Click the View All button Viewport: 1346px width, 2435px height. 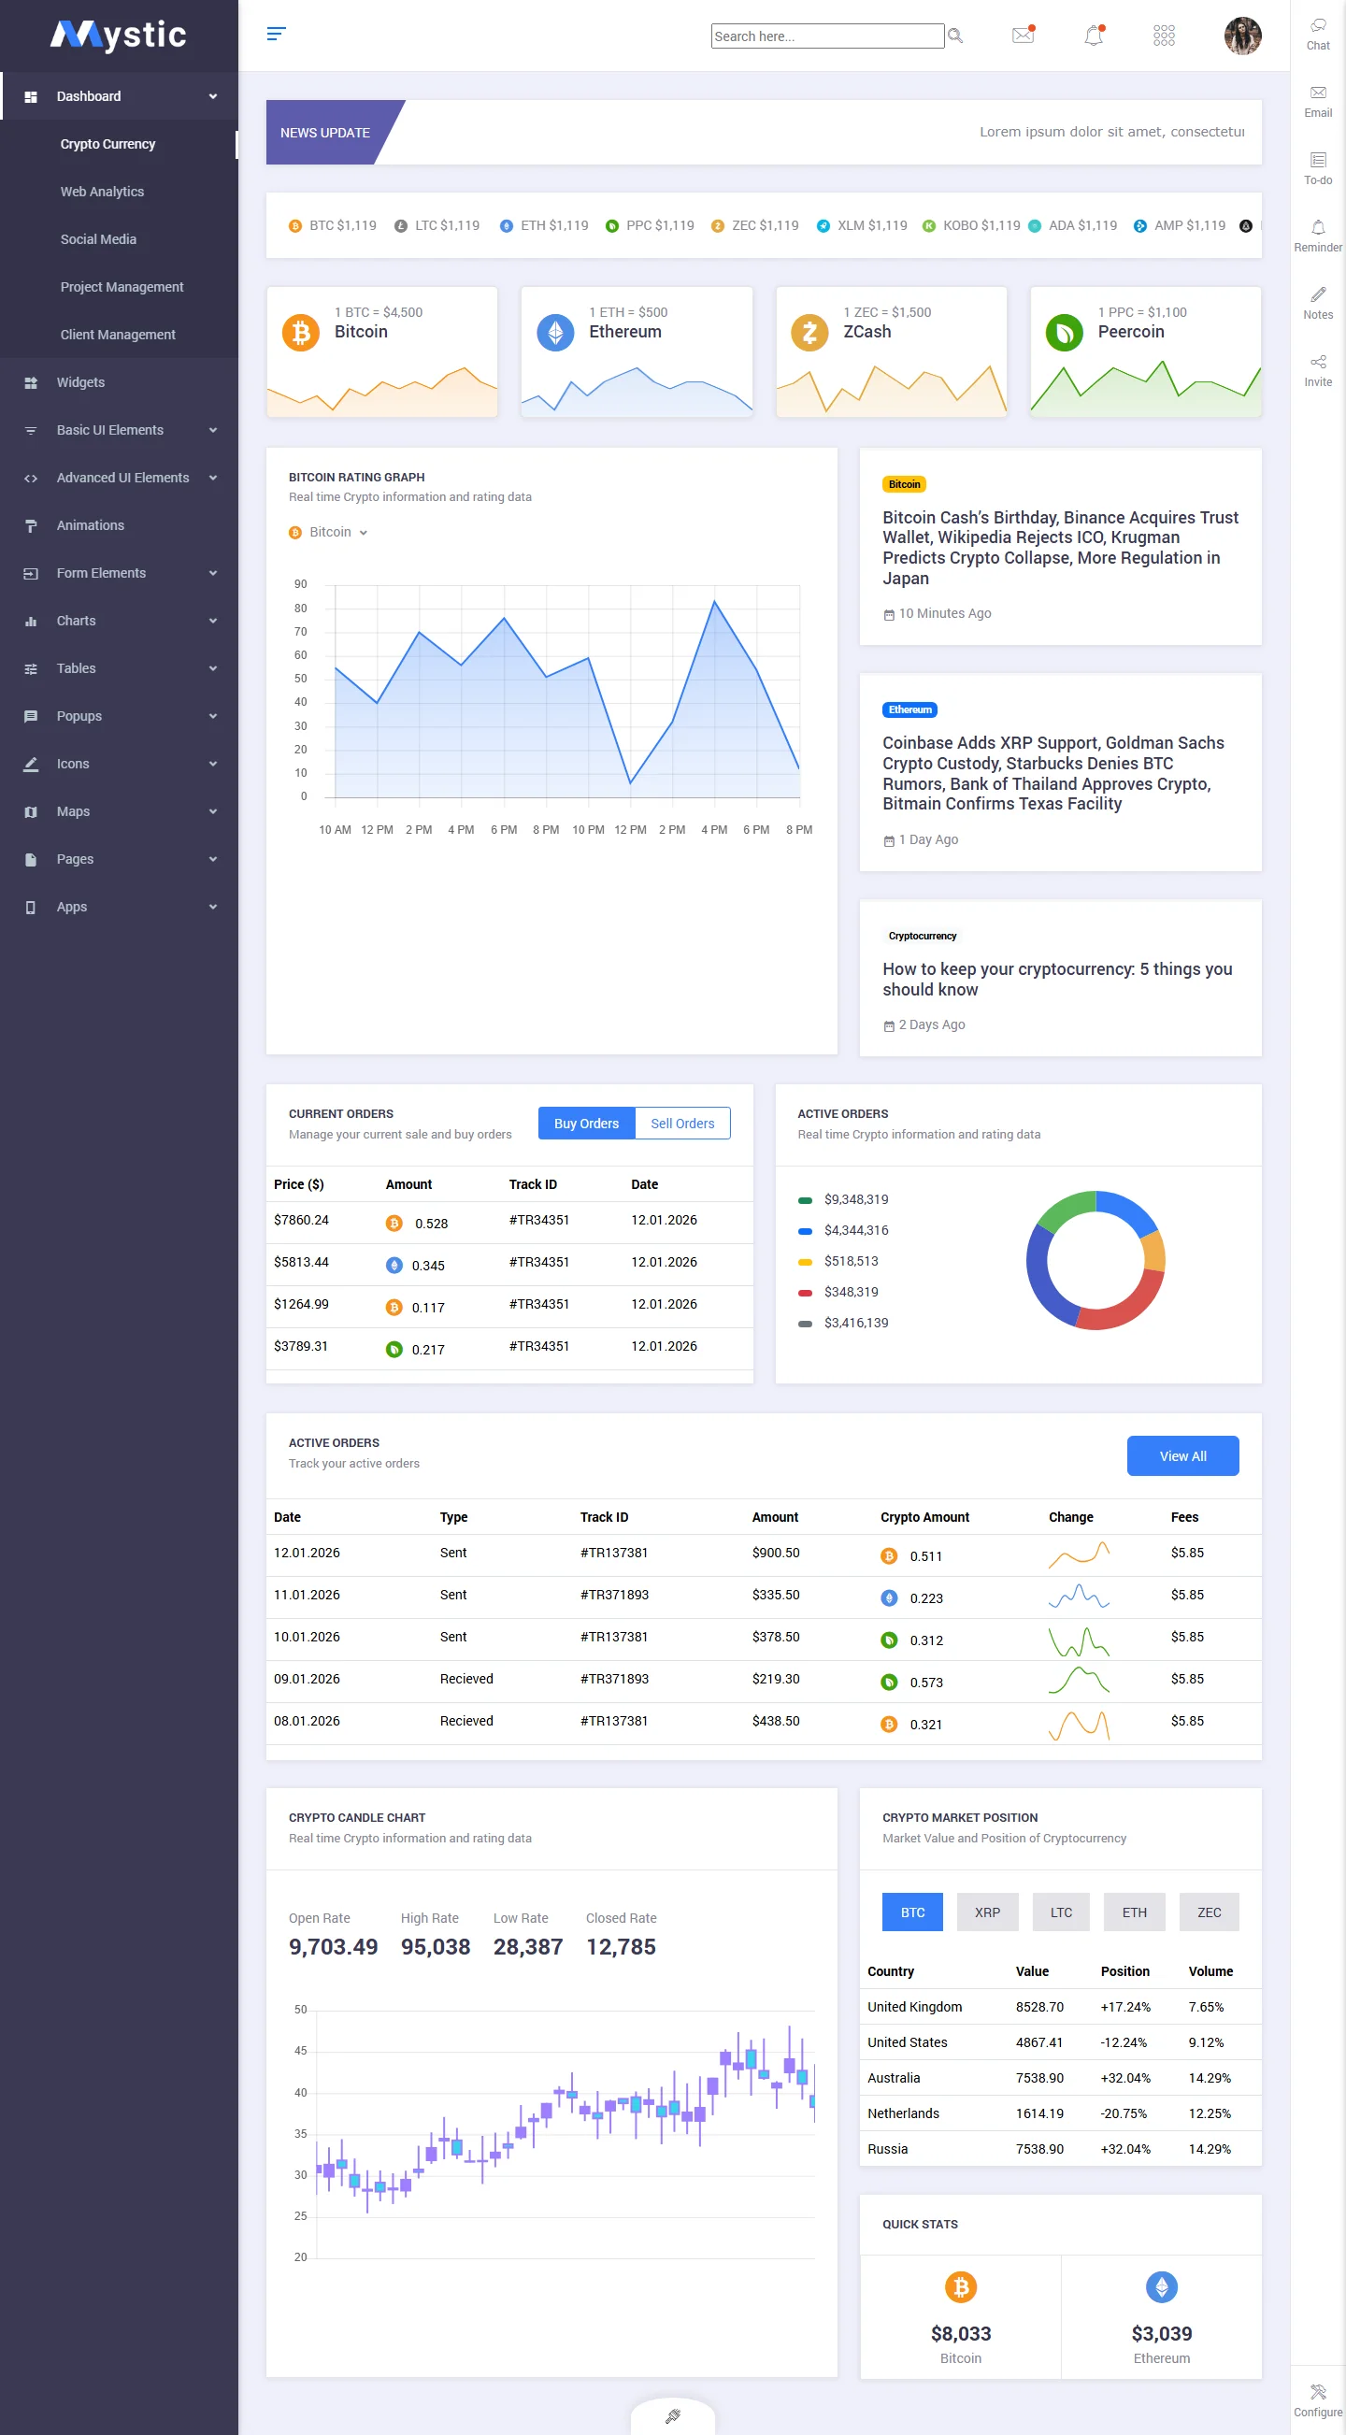1181,1455
